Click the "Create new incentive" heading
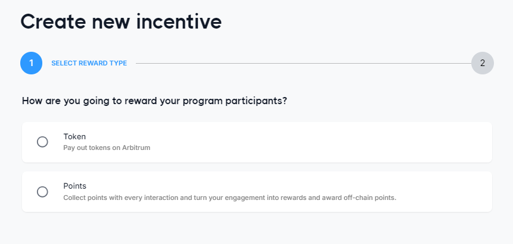This screenshot has height=244, width=513. point(121,22)
